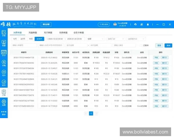Click the calendar icon in date range field
The width and height of the screenshot is (174, 139).
[x=48, y=39]
